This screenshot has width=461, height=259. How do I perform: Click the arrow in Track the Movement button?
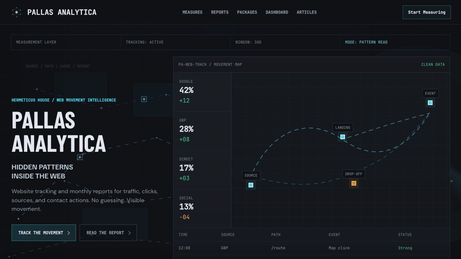(x=68, y=233)
